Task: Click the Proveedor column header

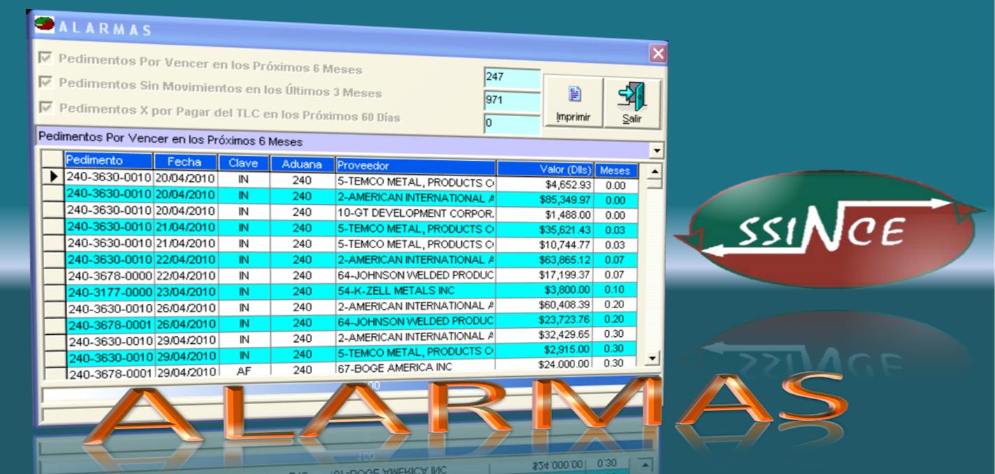Action: point(415,166)
